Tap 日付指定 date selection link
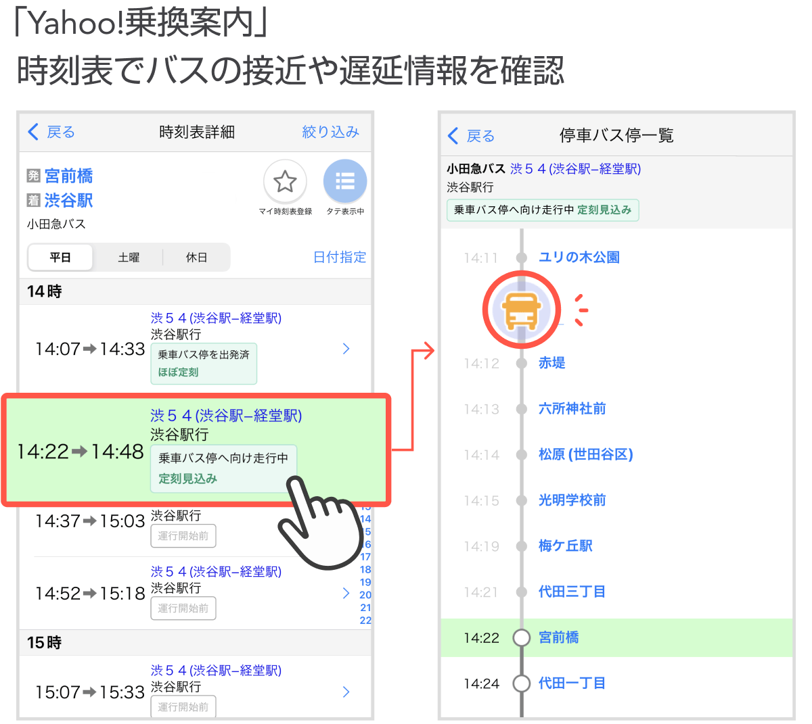812x724 pixels. (x=340, y=257)
